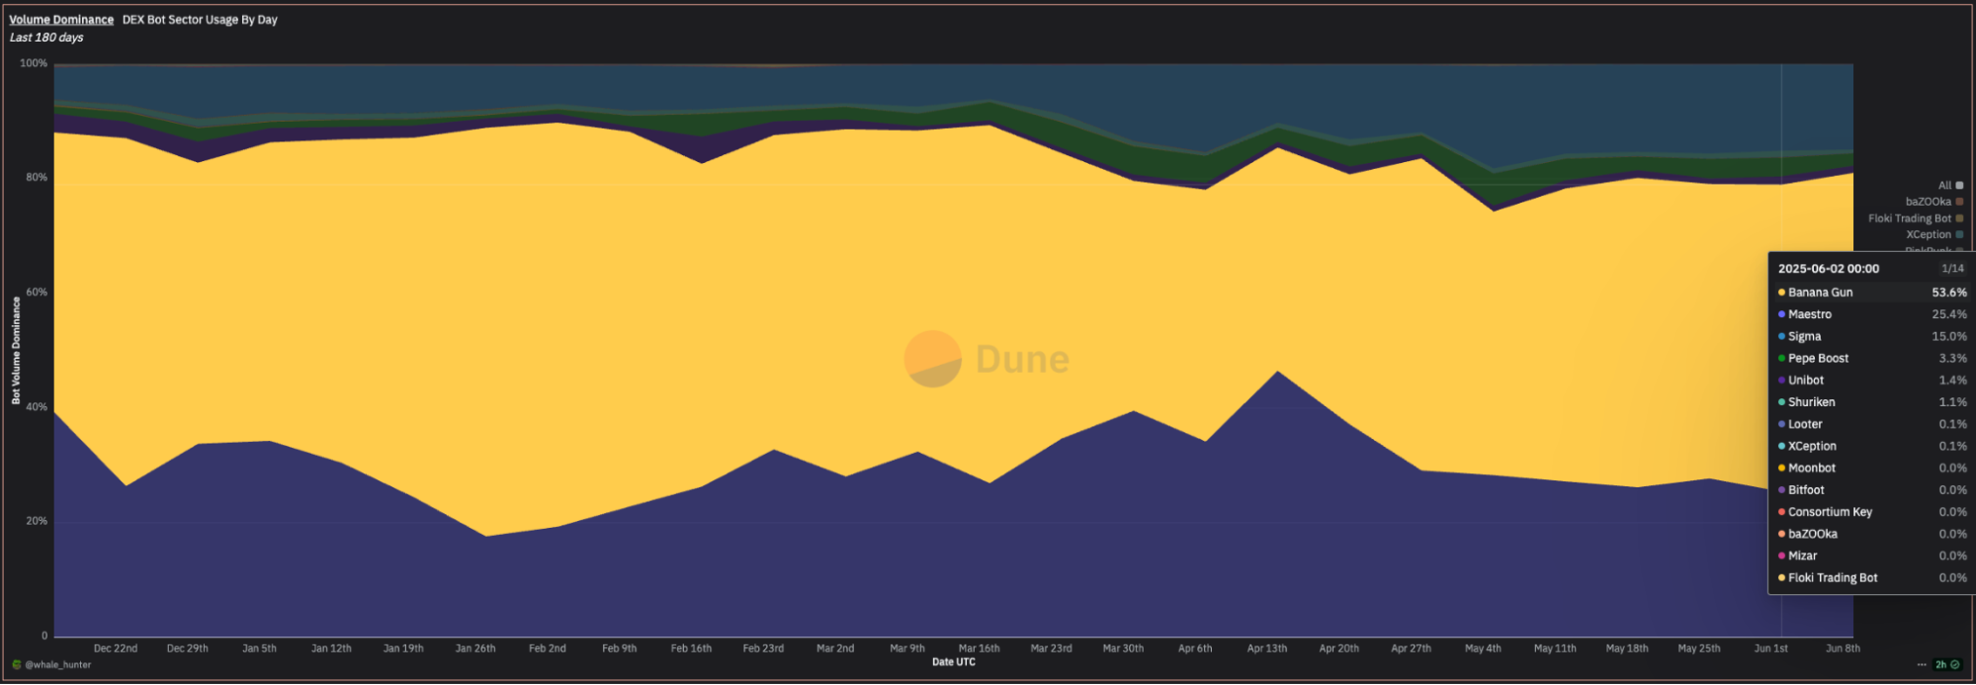Click the Feb 16th x-axis label

click(691, 648)
